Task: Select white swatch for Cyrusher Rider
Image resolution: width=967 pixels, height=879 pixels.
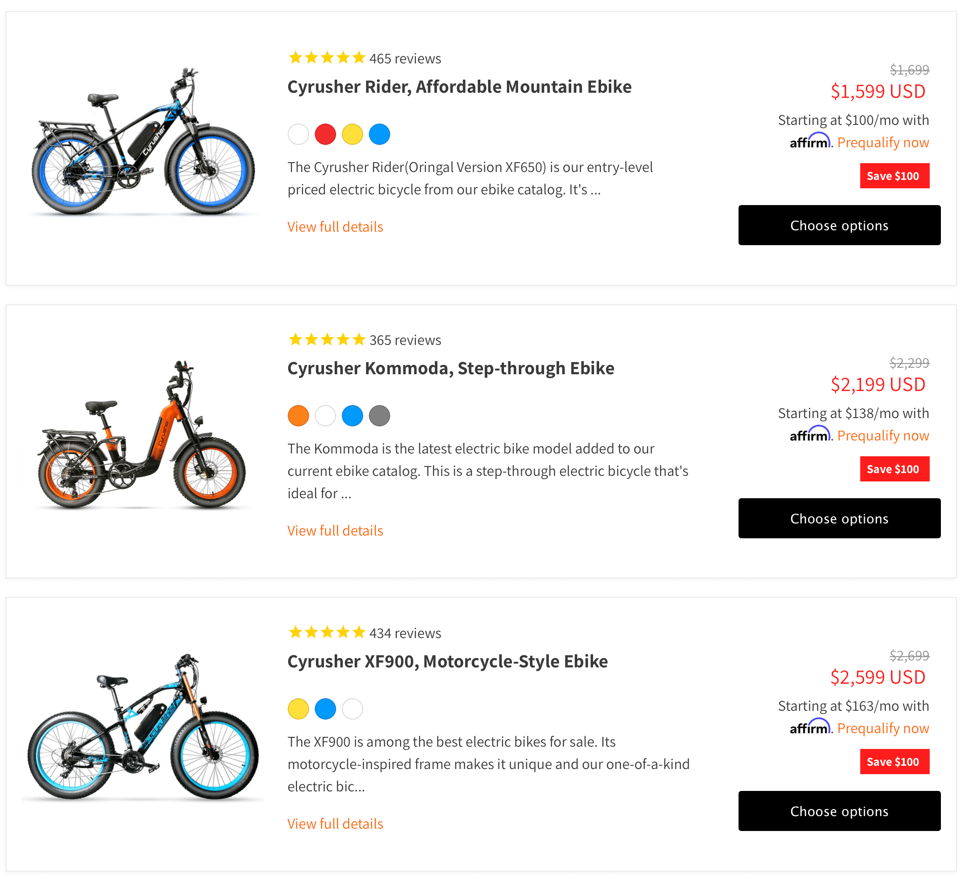Action: [298, 134]
